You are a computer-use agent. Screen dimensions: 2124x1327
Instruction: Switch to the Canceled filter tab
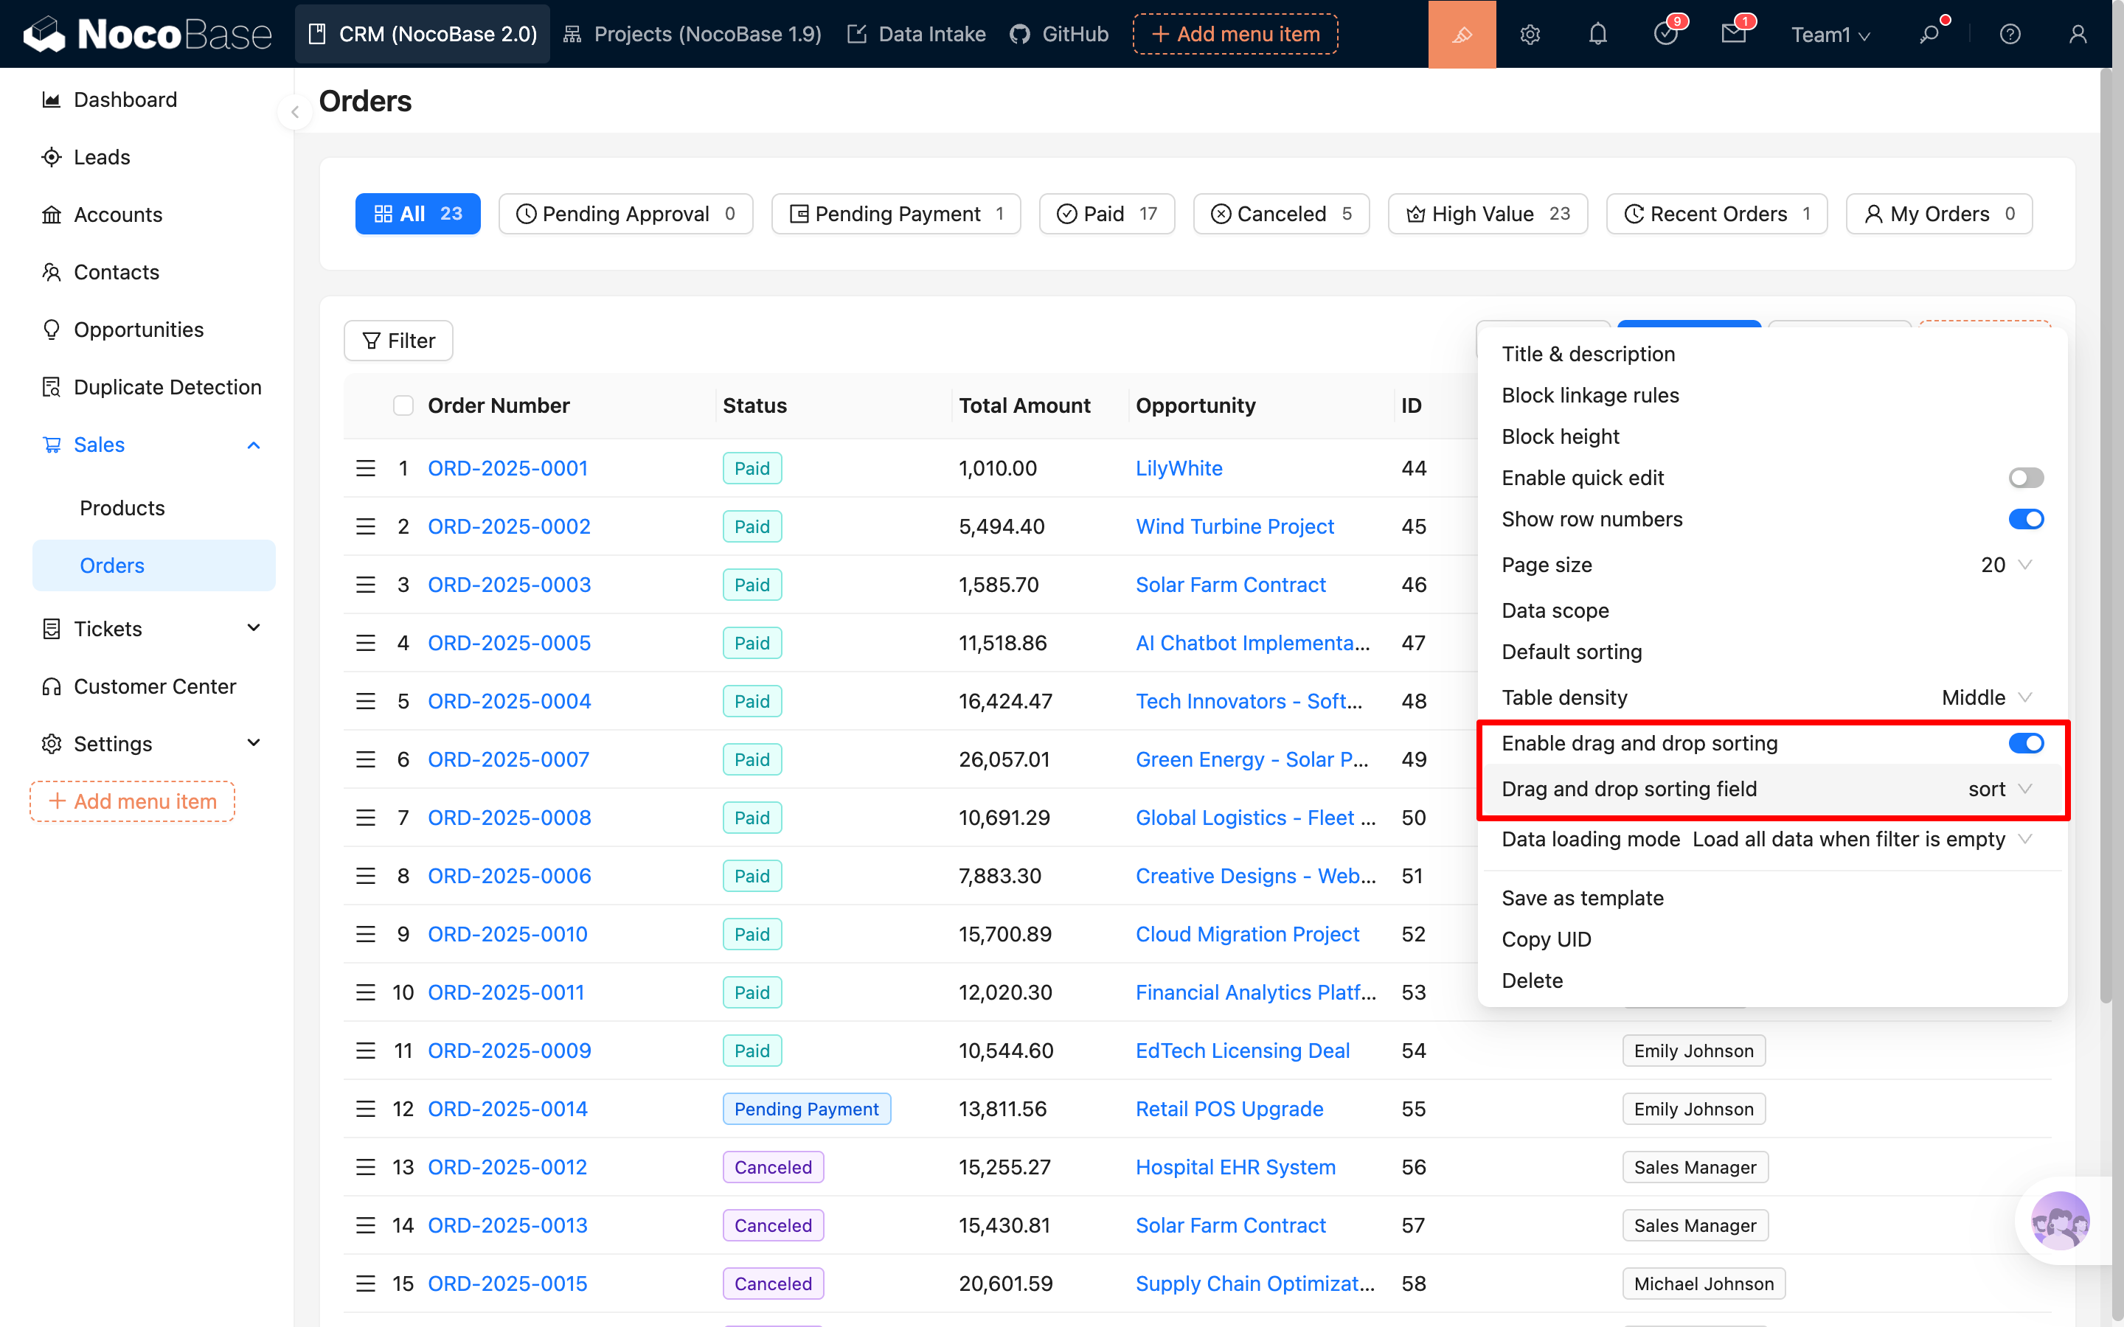click(1280, 214)
